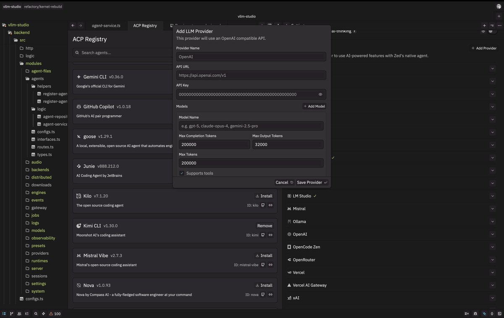504x318 pixels.
Task: Focus the Provider Name field
Action: click(x=251, y=57)
